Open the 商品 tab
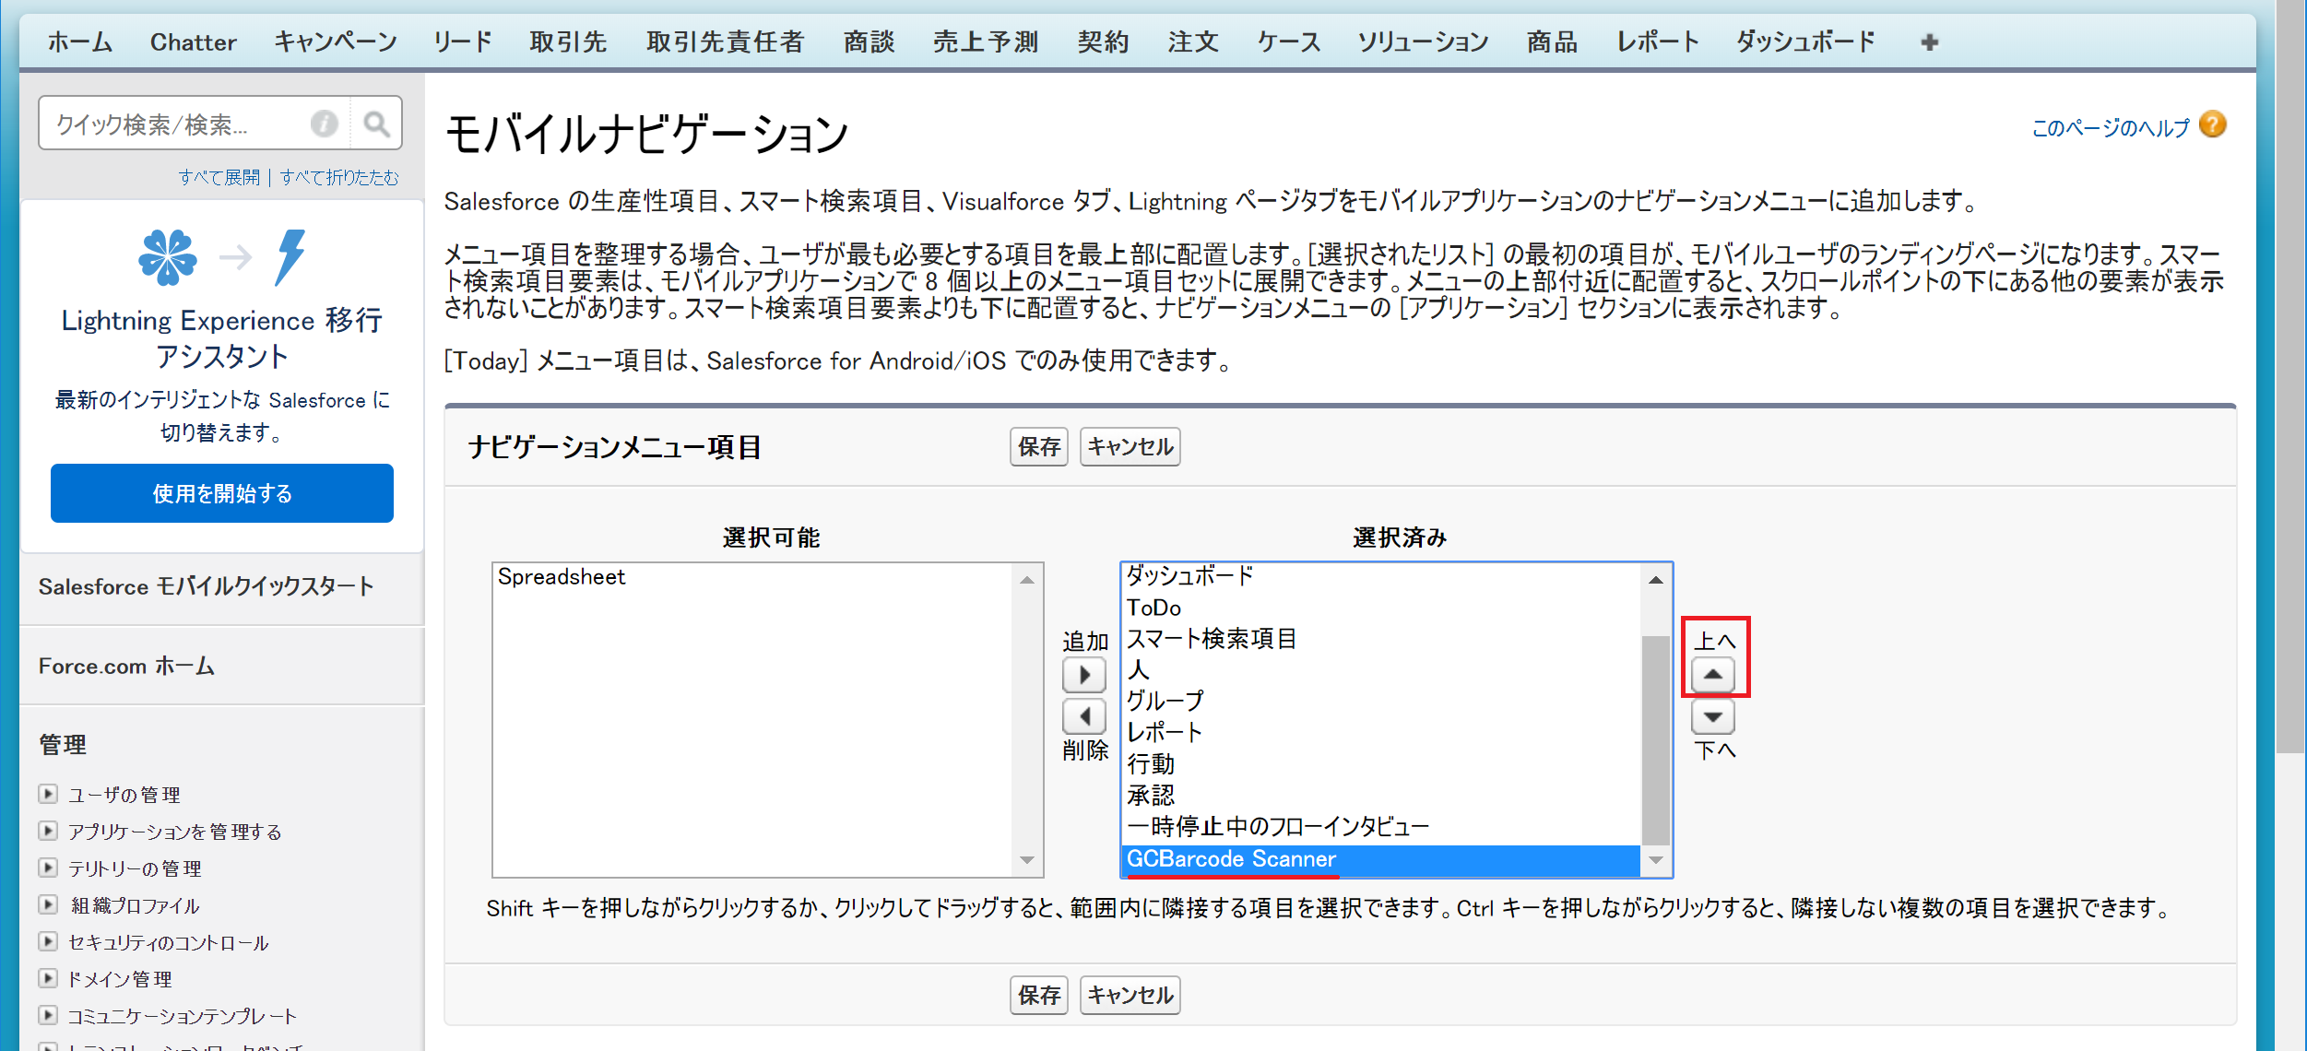Screen dimensions: 2307x1051 click(1553, 42)
